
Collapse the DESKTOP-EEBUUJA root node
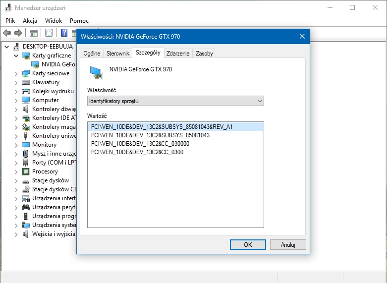pyautogui.click(x=6, y=47)
